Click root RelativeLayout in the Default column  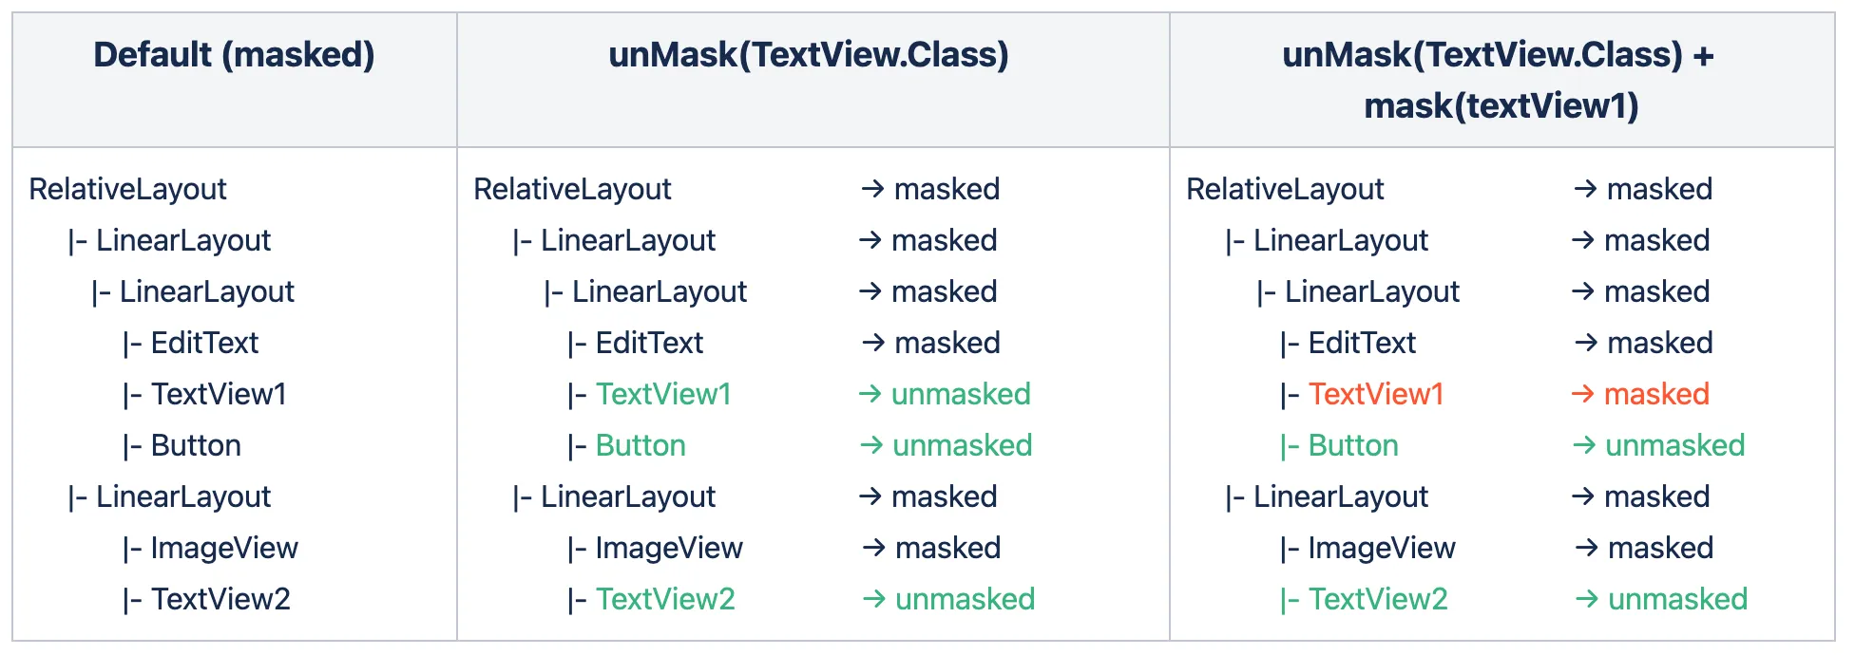[x=128, y=189]
